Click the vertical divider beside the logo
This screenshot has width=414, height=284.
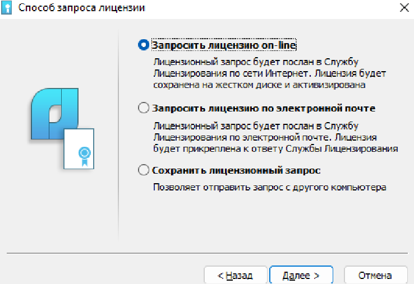click(x=118, y=136)
